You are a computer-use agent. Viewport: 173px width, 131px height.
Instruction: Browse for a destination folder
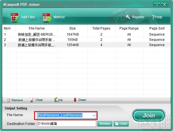coord(105,124)
